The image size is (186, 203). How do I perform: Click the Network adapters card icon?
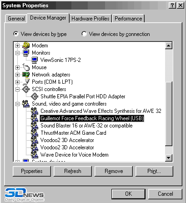tap(26, 75)
